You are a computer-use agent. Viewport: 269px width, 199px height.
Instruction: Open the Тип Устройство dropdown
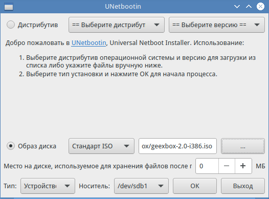pos(48,186)
